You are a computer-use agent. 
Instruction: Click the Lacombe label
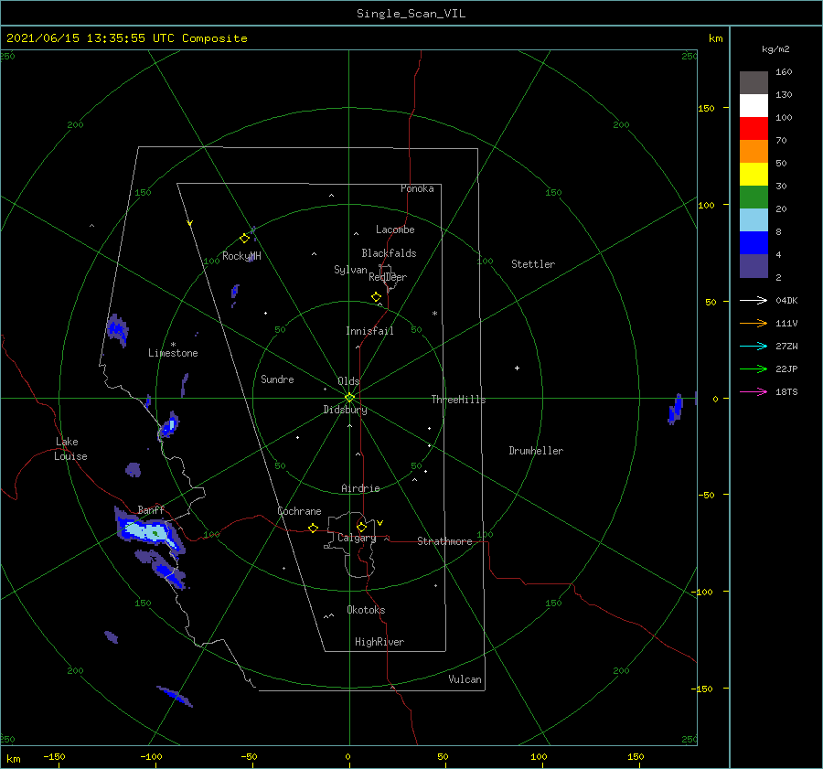click(x=395, y=230)
